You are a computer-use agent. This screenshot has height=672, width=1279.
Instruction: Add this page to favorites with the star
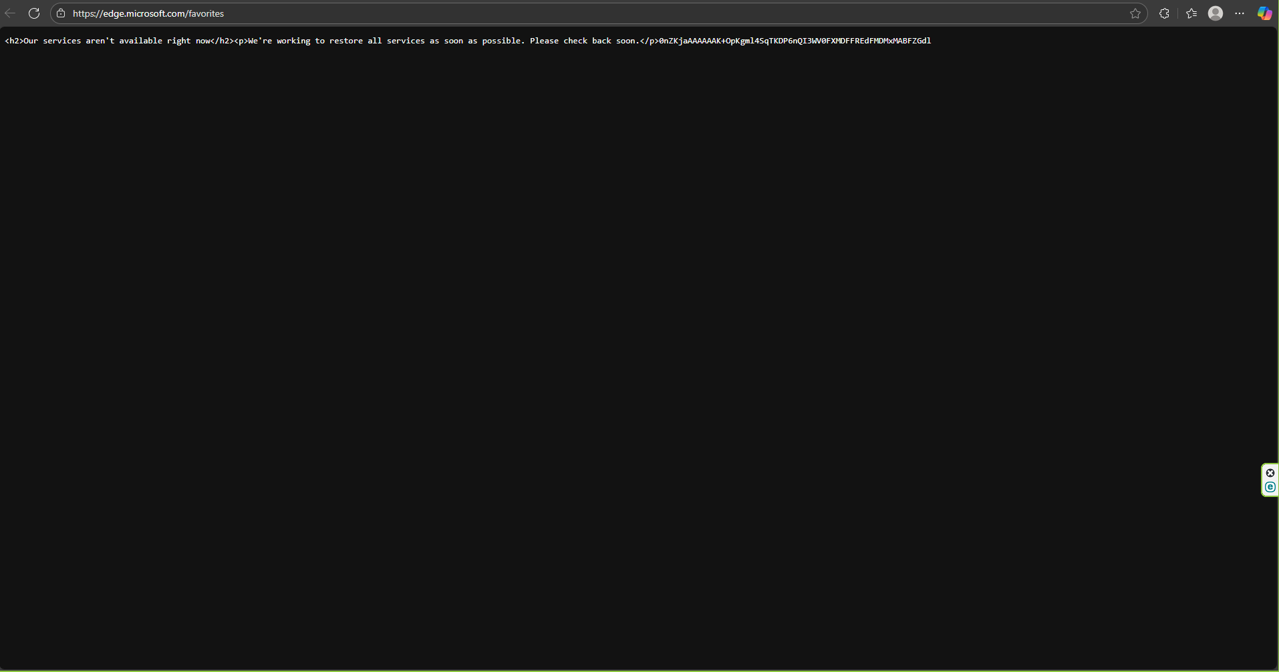[x=1135, y=13]
